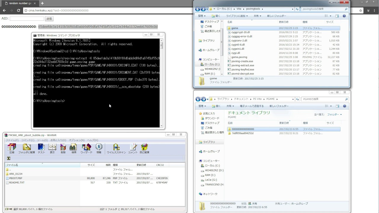Open WinRAR オプション(N) menu
Screen dimensions: 379x213
(x=77, y=140)
